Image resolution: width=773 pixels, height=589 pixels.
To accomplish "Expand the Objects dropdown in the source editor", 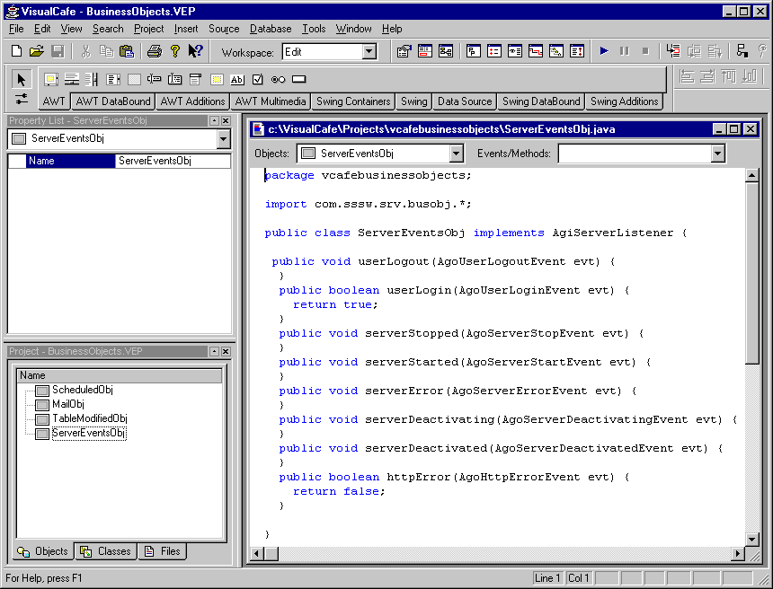I will click(x=457, y=154).
